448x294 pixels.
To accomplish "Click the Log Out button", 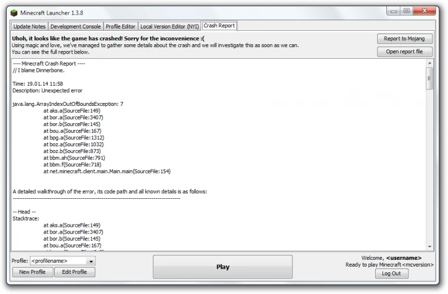I will coord(391,273).
